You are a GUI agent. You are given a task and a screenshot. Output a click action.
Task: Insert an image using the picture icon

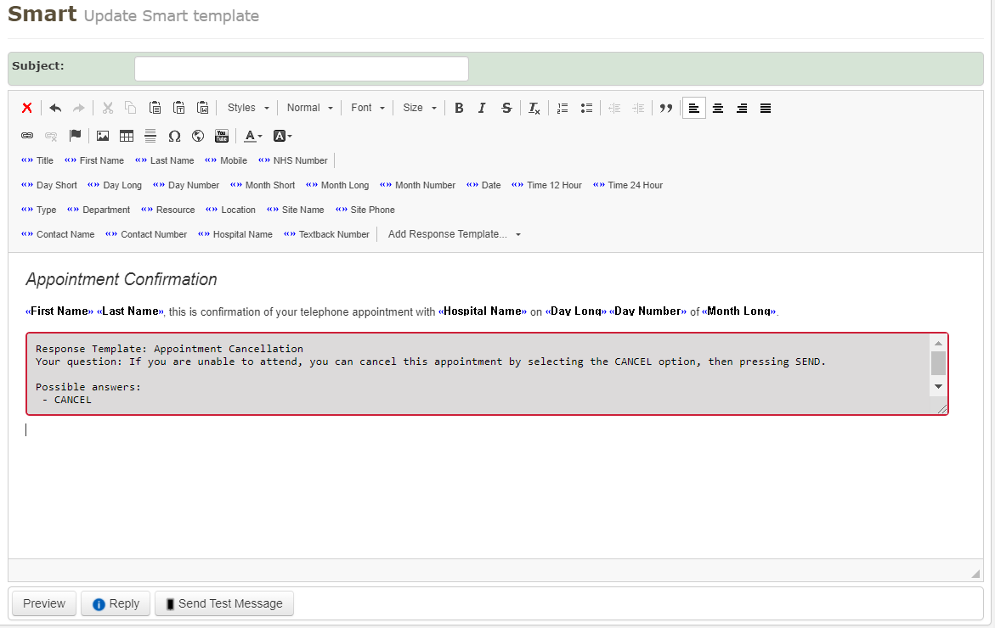coord(103,136)
